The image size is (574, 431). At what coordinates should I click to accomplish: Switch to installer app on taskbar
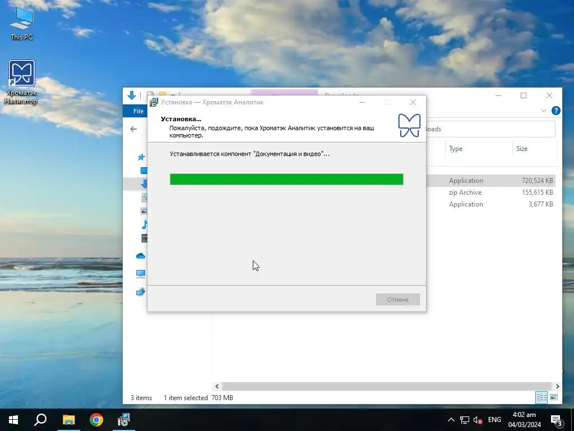(x=124, y=420)
